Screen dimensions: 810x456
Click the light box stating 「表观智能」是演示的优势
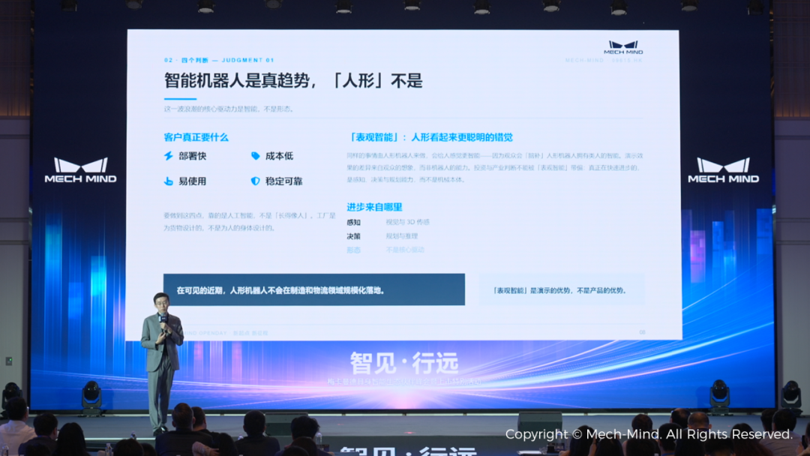562,289
